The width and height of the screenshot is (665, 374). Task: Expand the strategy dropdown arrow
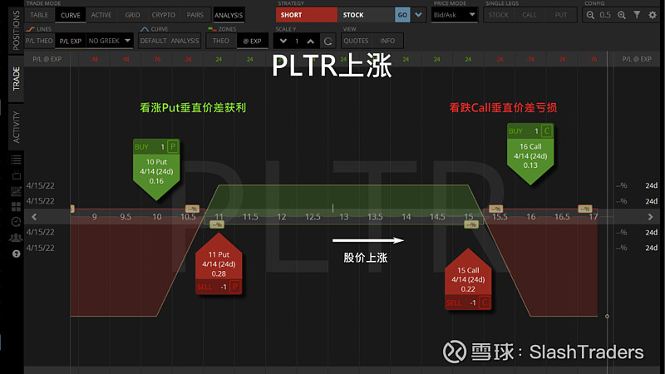419,15
